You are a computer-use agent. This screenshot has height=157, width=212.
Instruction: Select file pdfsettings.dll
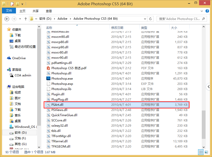coord(62,63)
